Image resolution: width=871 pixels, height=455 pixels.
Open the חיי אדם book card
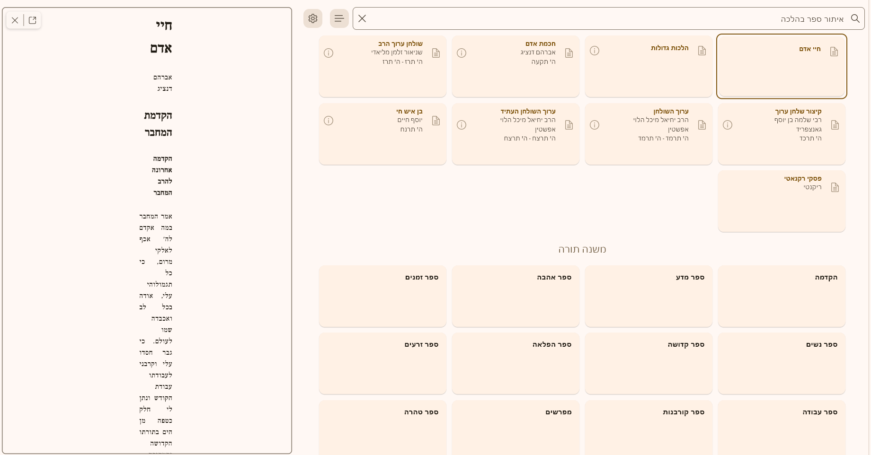pos(782,66)
